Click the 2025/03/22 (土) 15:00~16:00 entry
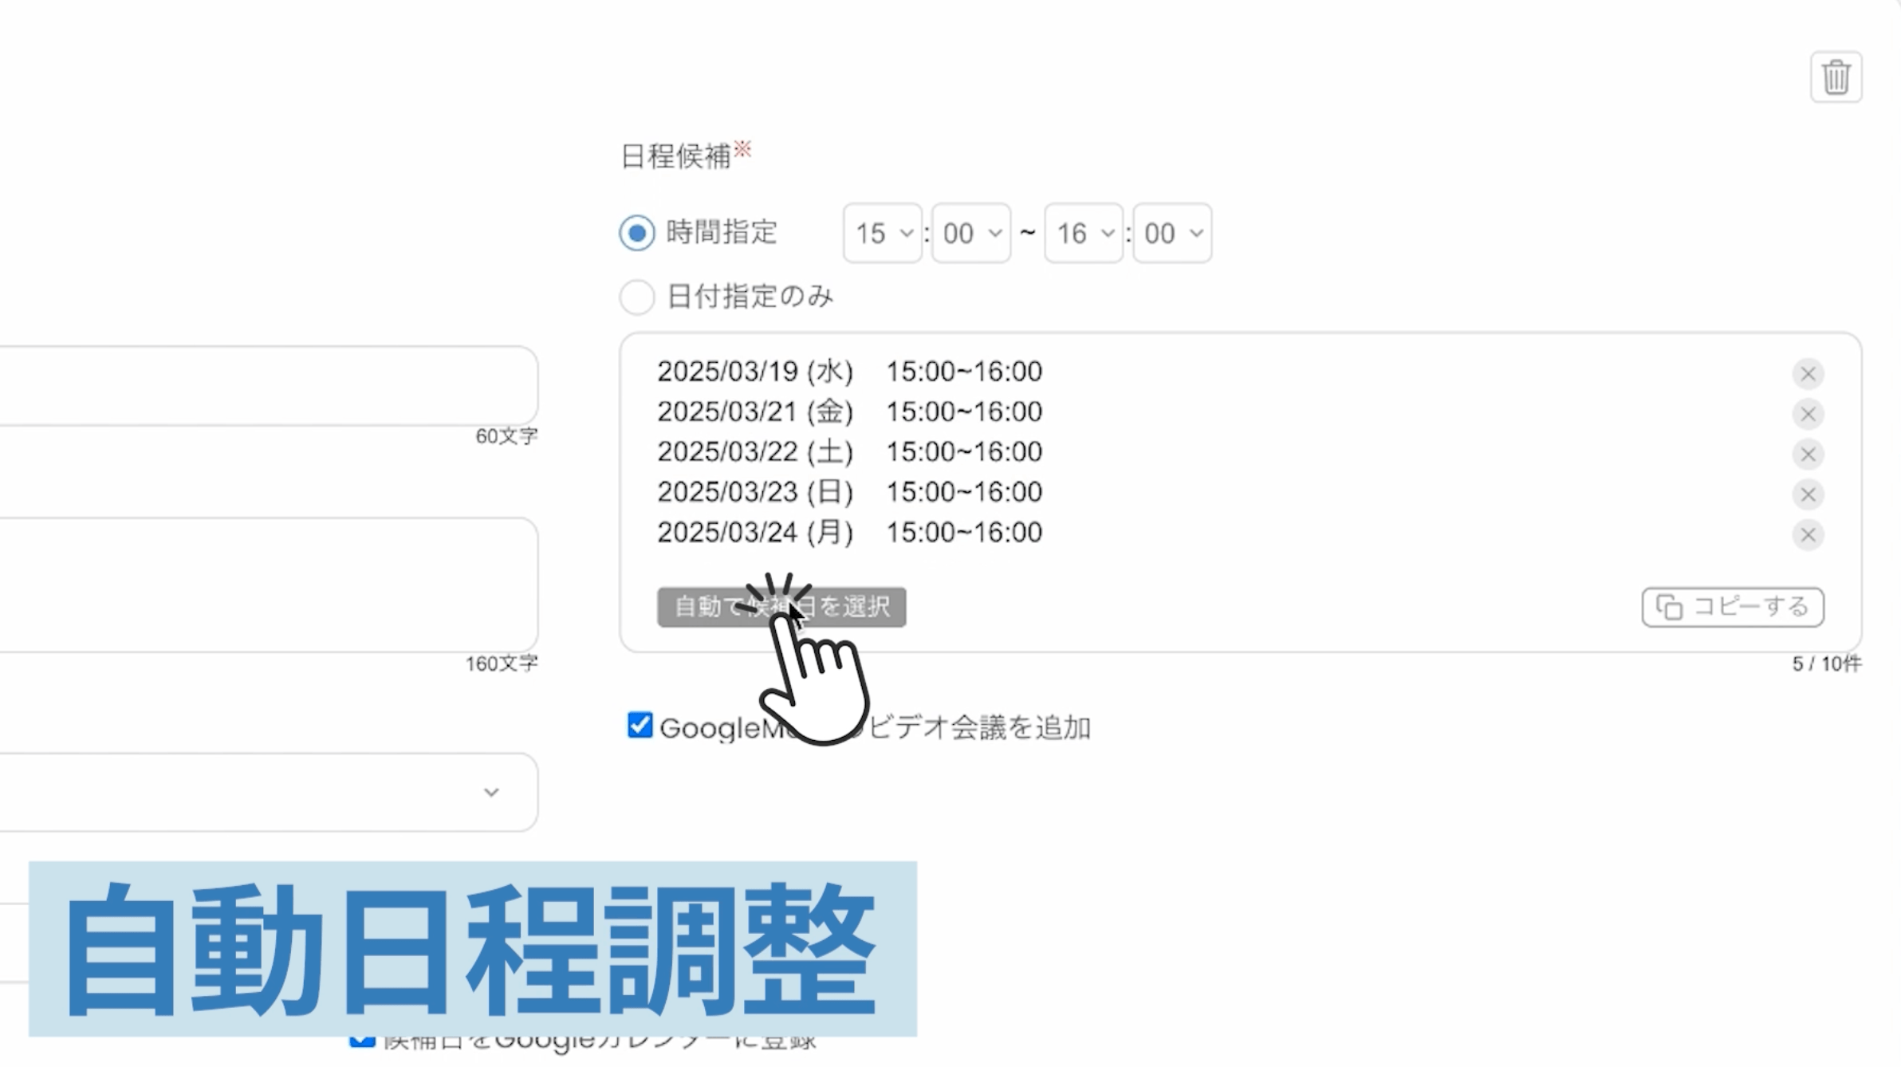This screenshot has width=1901, height=1067. click(849, 452)
